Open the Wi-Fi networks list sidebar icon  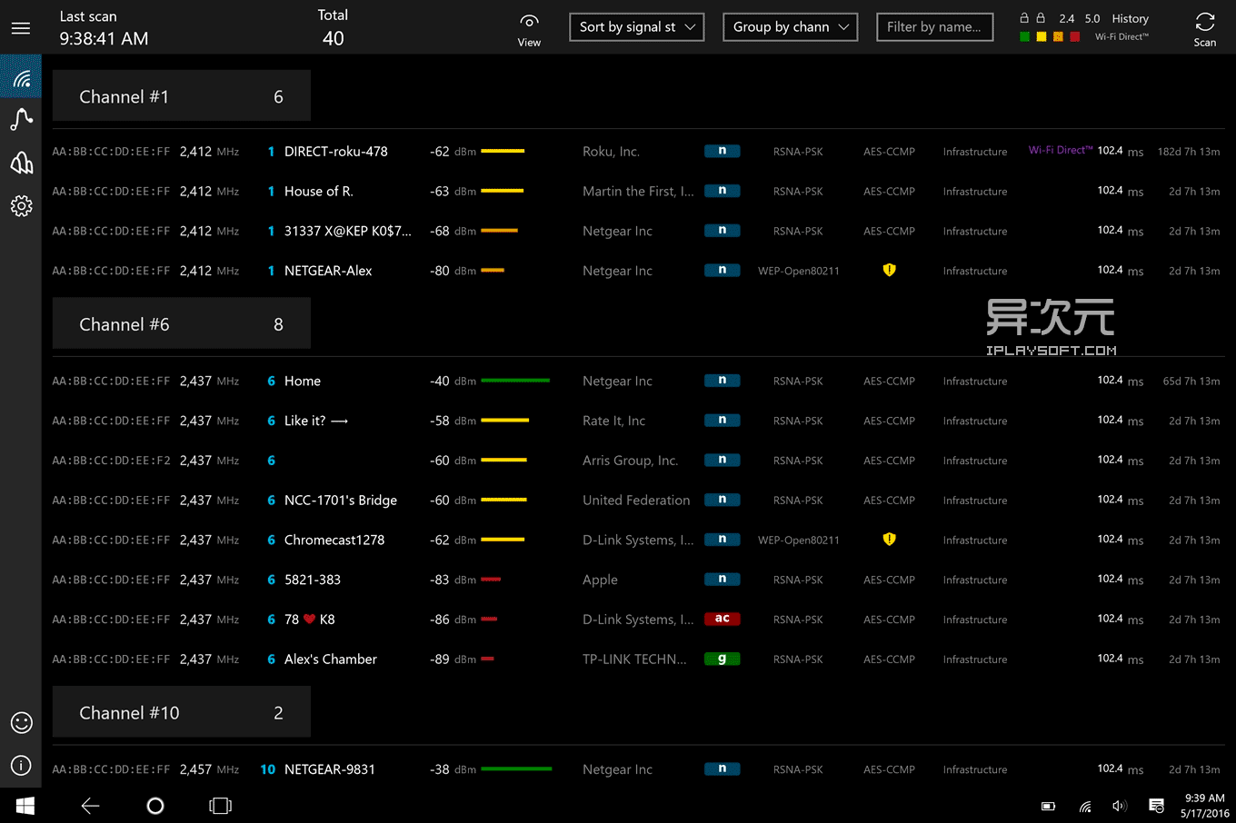coord(21,76)
